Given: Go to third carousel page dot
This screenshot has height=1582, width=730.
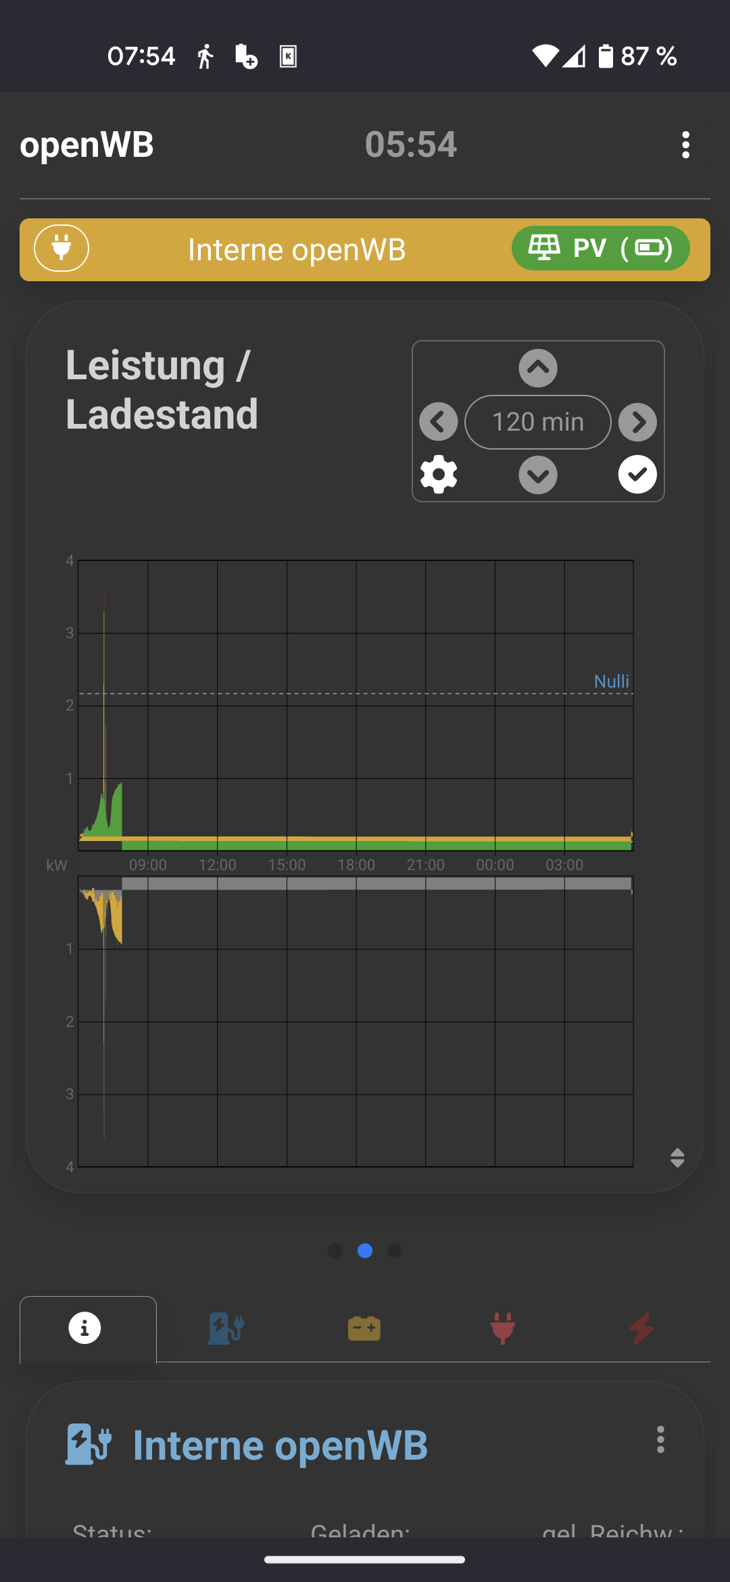Looking at the screenshot, I should [395, 1251].
